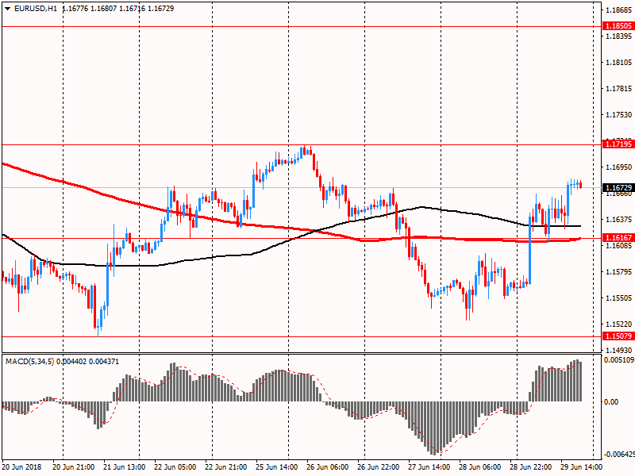Click the 1.16950 value on price scale
The width and height of the screenshot is (635, 476).
[x=619, y=167]
